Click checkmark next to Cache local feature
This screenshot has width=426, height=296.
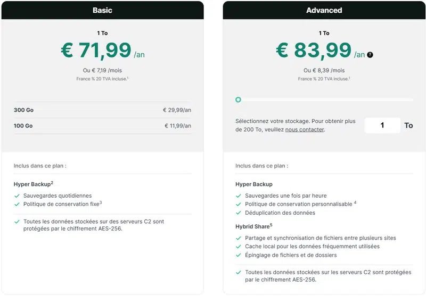coord(238,247)
